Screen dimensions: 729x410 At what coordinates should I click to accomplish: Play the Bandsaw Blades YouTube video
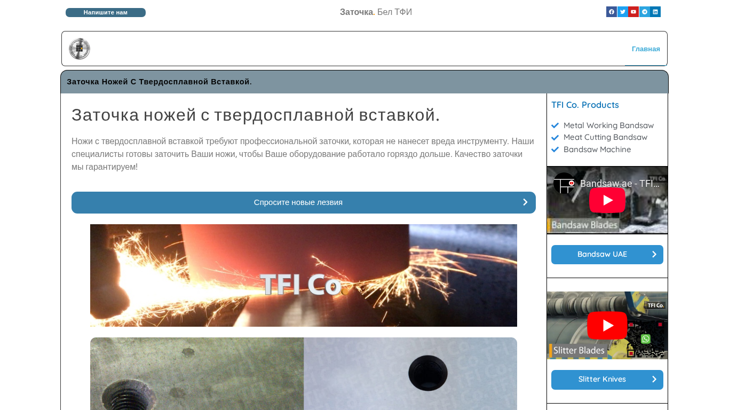607,200
